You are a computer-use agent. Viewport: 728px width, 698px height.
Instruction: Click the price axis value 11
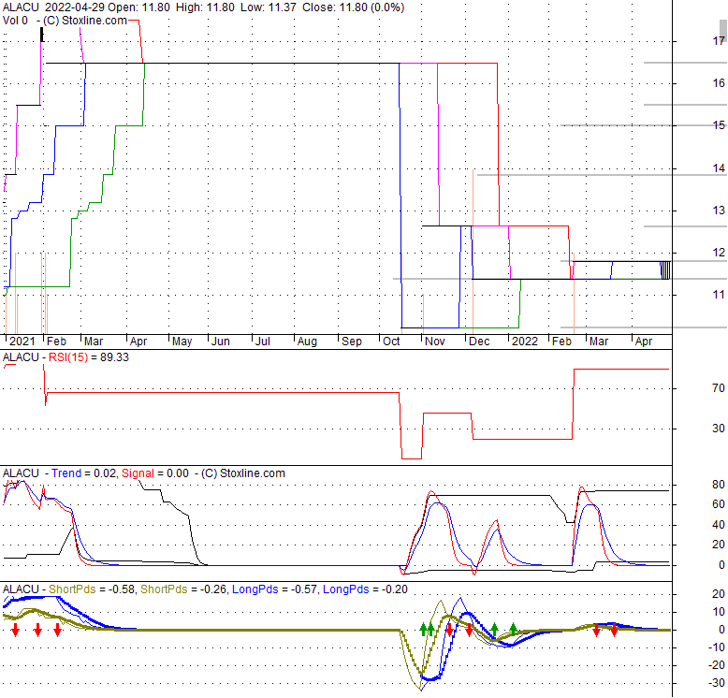[719, 295]
